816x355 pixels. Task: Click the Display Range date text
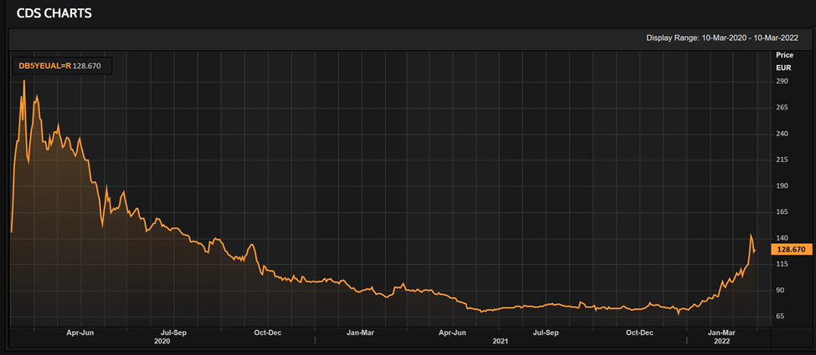pyautogui.click(x=721, y=38)
